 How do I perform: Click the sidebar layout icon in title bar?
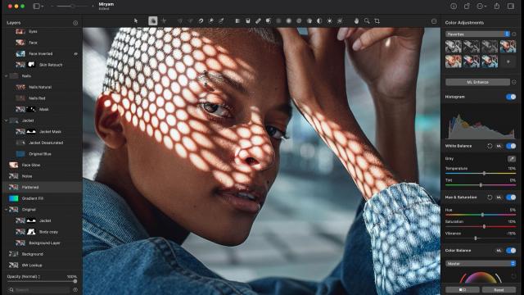[36, 6]
